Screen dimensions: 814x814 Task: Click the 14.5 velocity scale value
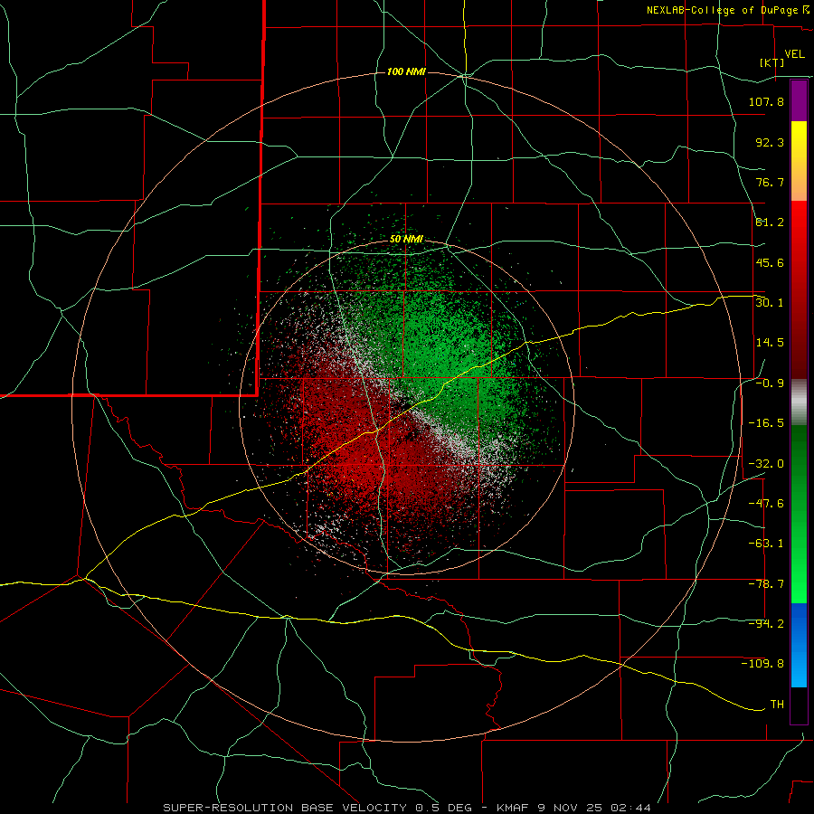770,343
